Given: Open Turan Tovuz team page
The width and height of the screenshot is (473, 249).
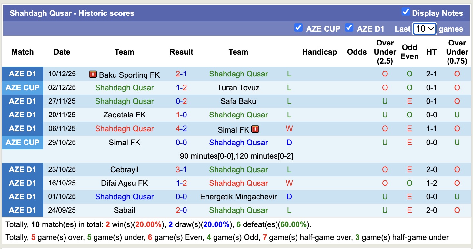Looking at the screenshot, I should (x=238, y=88).
